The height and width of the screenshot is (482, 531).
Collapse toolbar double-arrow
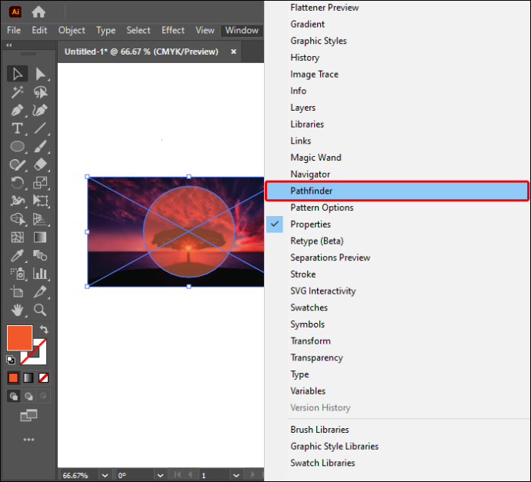pyautogui.click(x=9, y=45)
